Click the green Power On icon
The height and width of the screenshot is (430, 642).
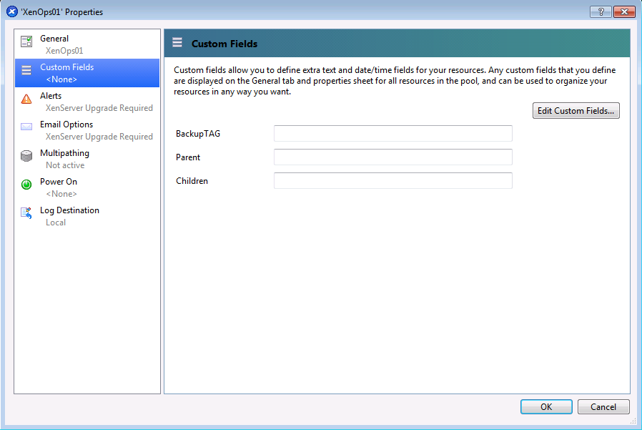tap(26, 185)
